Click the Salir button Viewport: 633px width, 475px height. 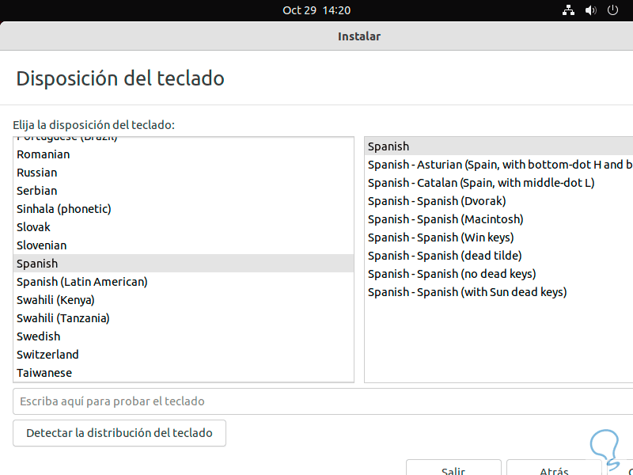[x=453, y=469]
